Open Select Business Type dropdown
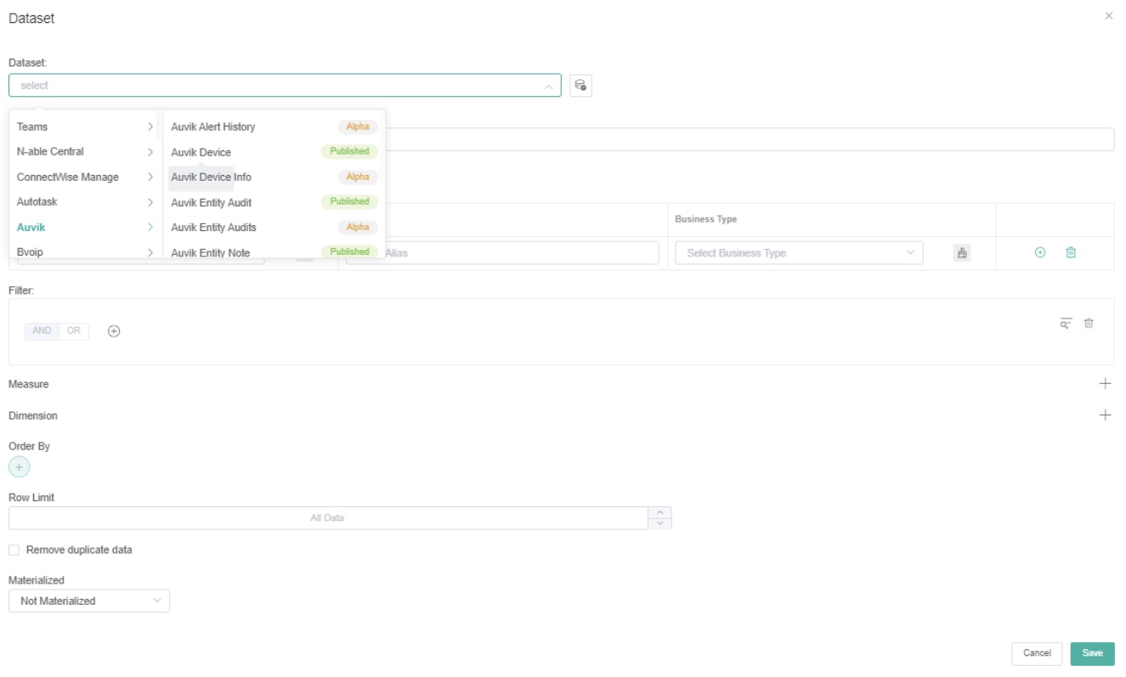Screen dimensions: 1126x677 (799, 253)
